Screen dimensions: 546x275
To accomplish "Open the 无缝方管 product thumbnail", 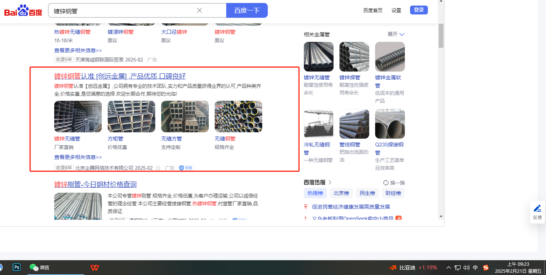I will coord(185,116).
